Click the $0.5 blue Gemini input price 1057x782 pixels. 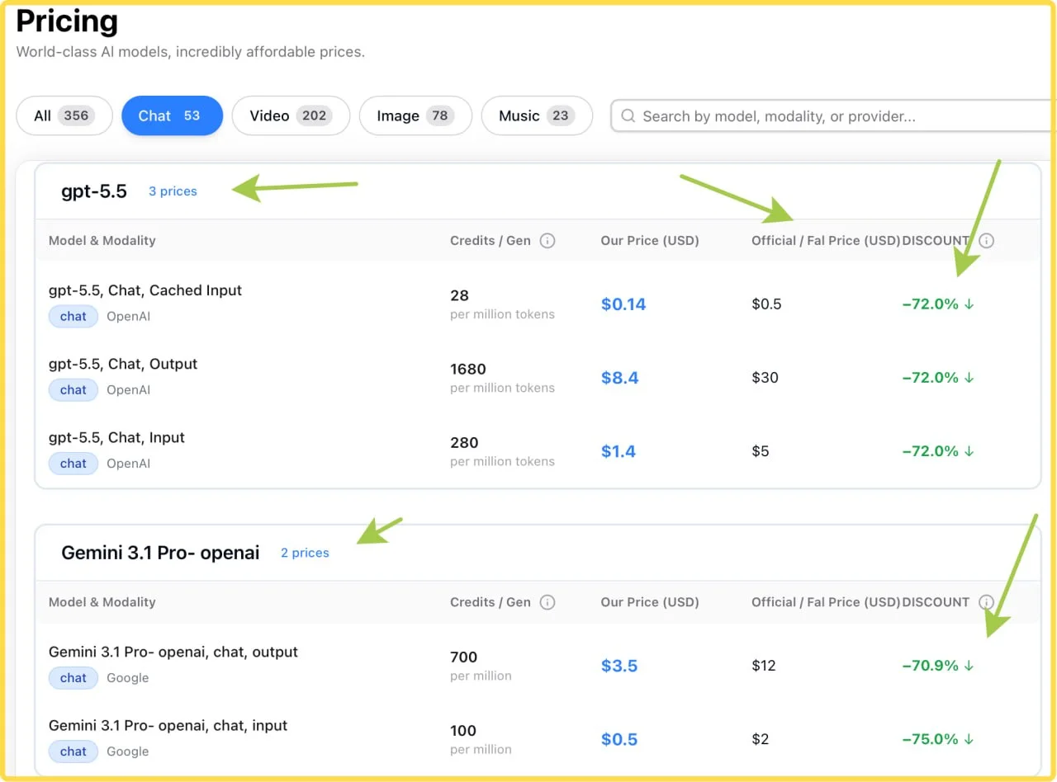point(619,739)
